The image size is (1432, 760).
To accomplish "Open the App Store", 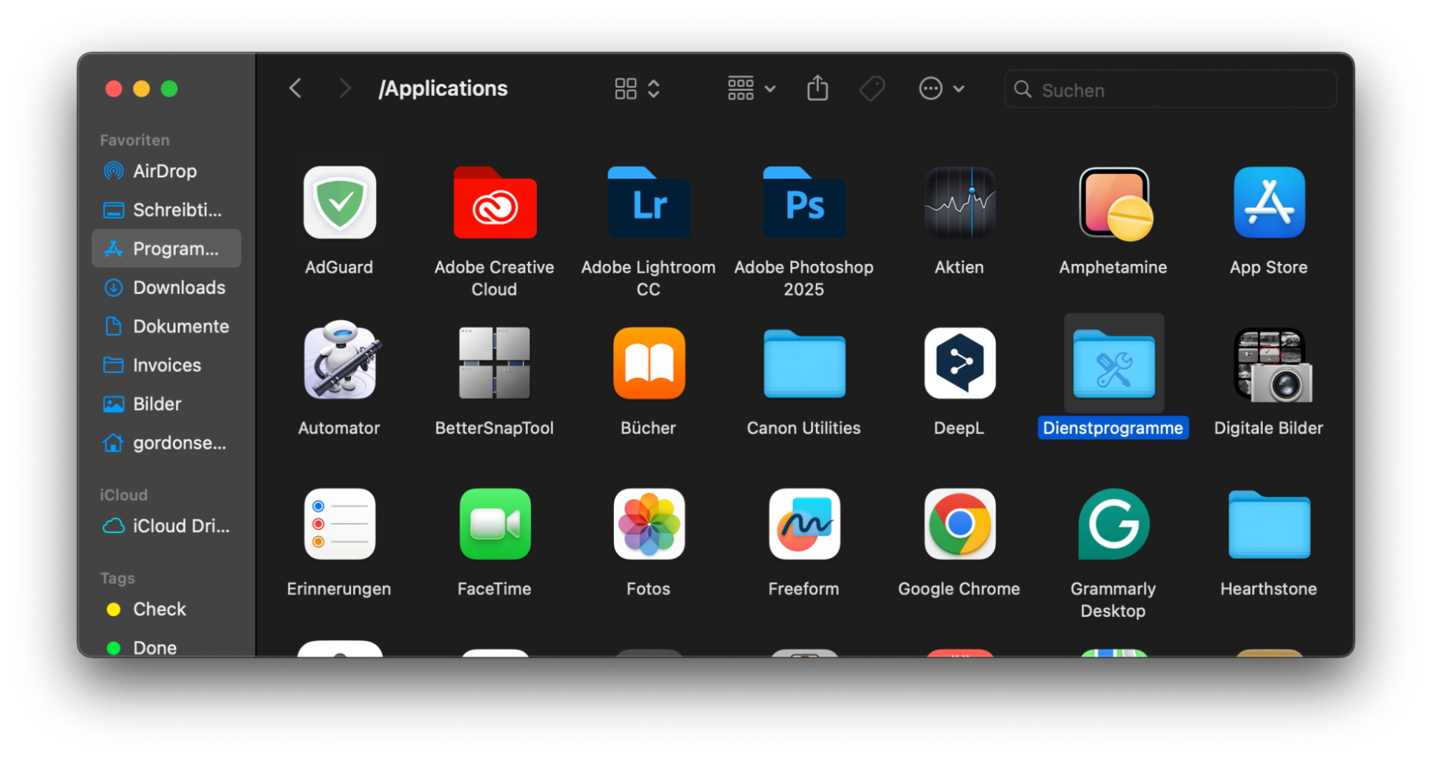I will point(1269,203).
